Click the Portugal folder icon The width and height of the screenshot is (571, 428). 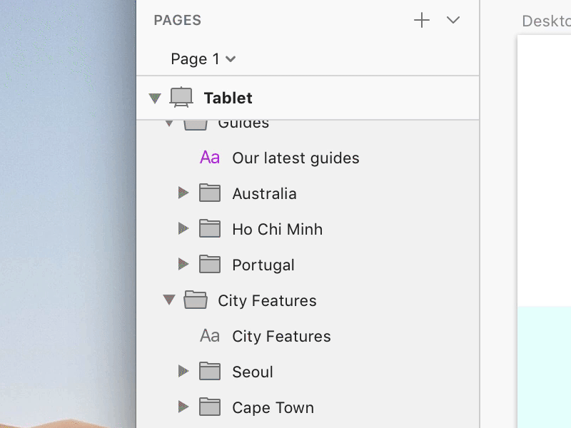point(210,265)
